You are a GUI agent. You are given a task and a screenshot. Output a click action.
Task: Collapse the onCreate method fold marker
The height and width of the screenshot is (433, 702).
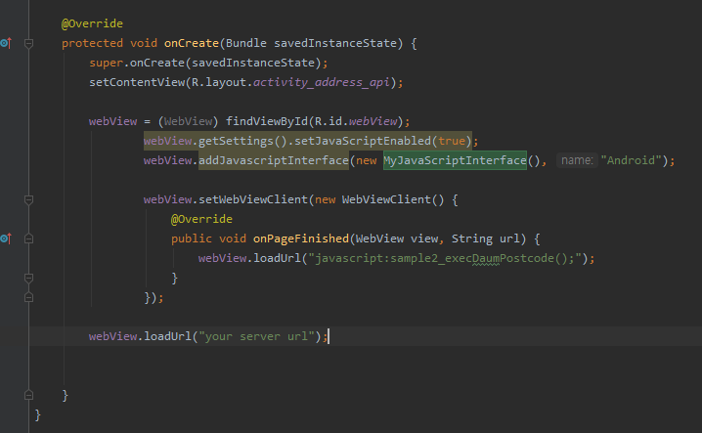pos(28,43)
